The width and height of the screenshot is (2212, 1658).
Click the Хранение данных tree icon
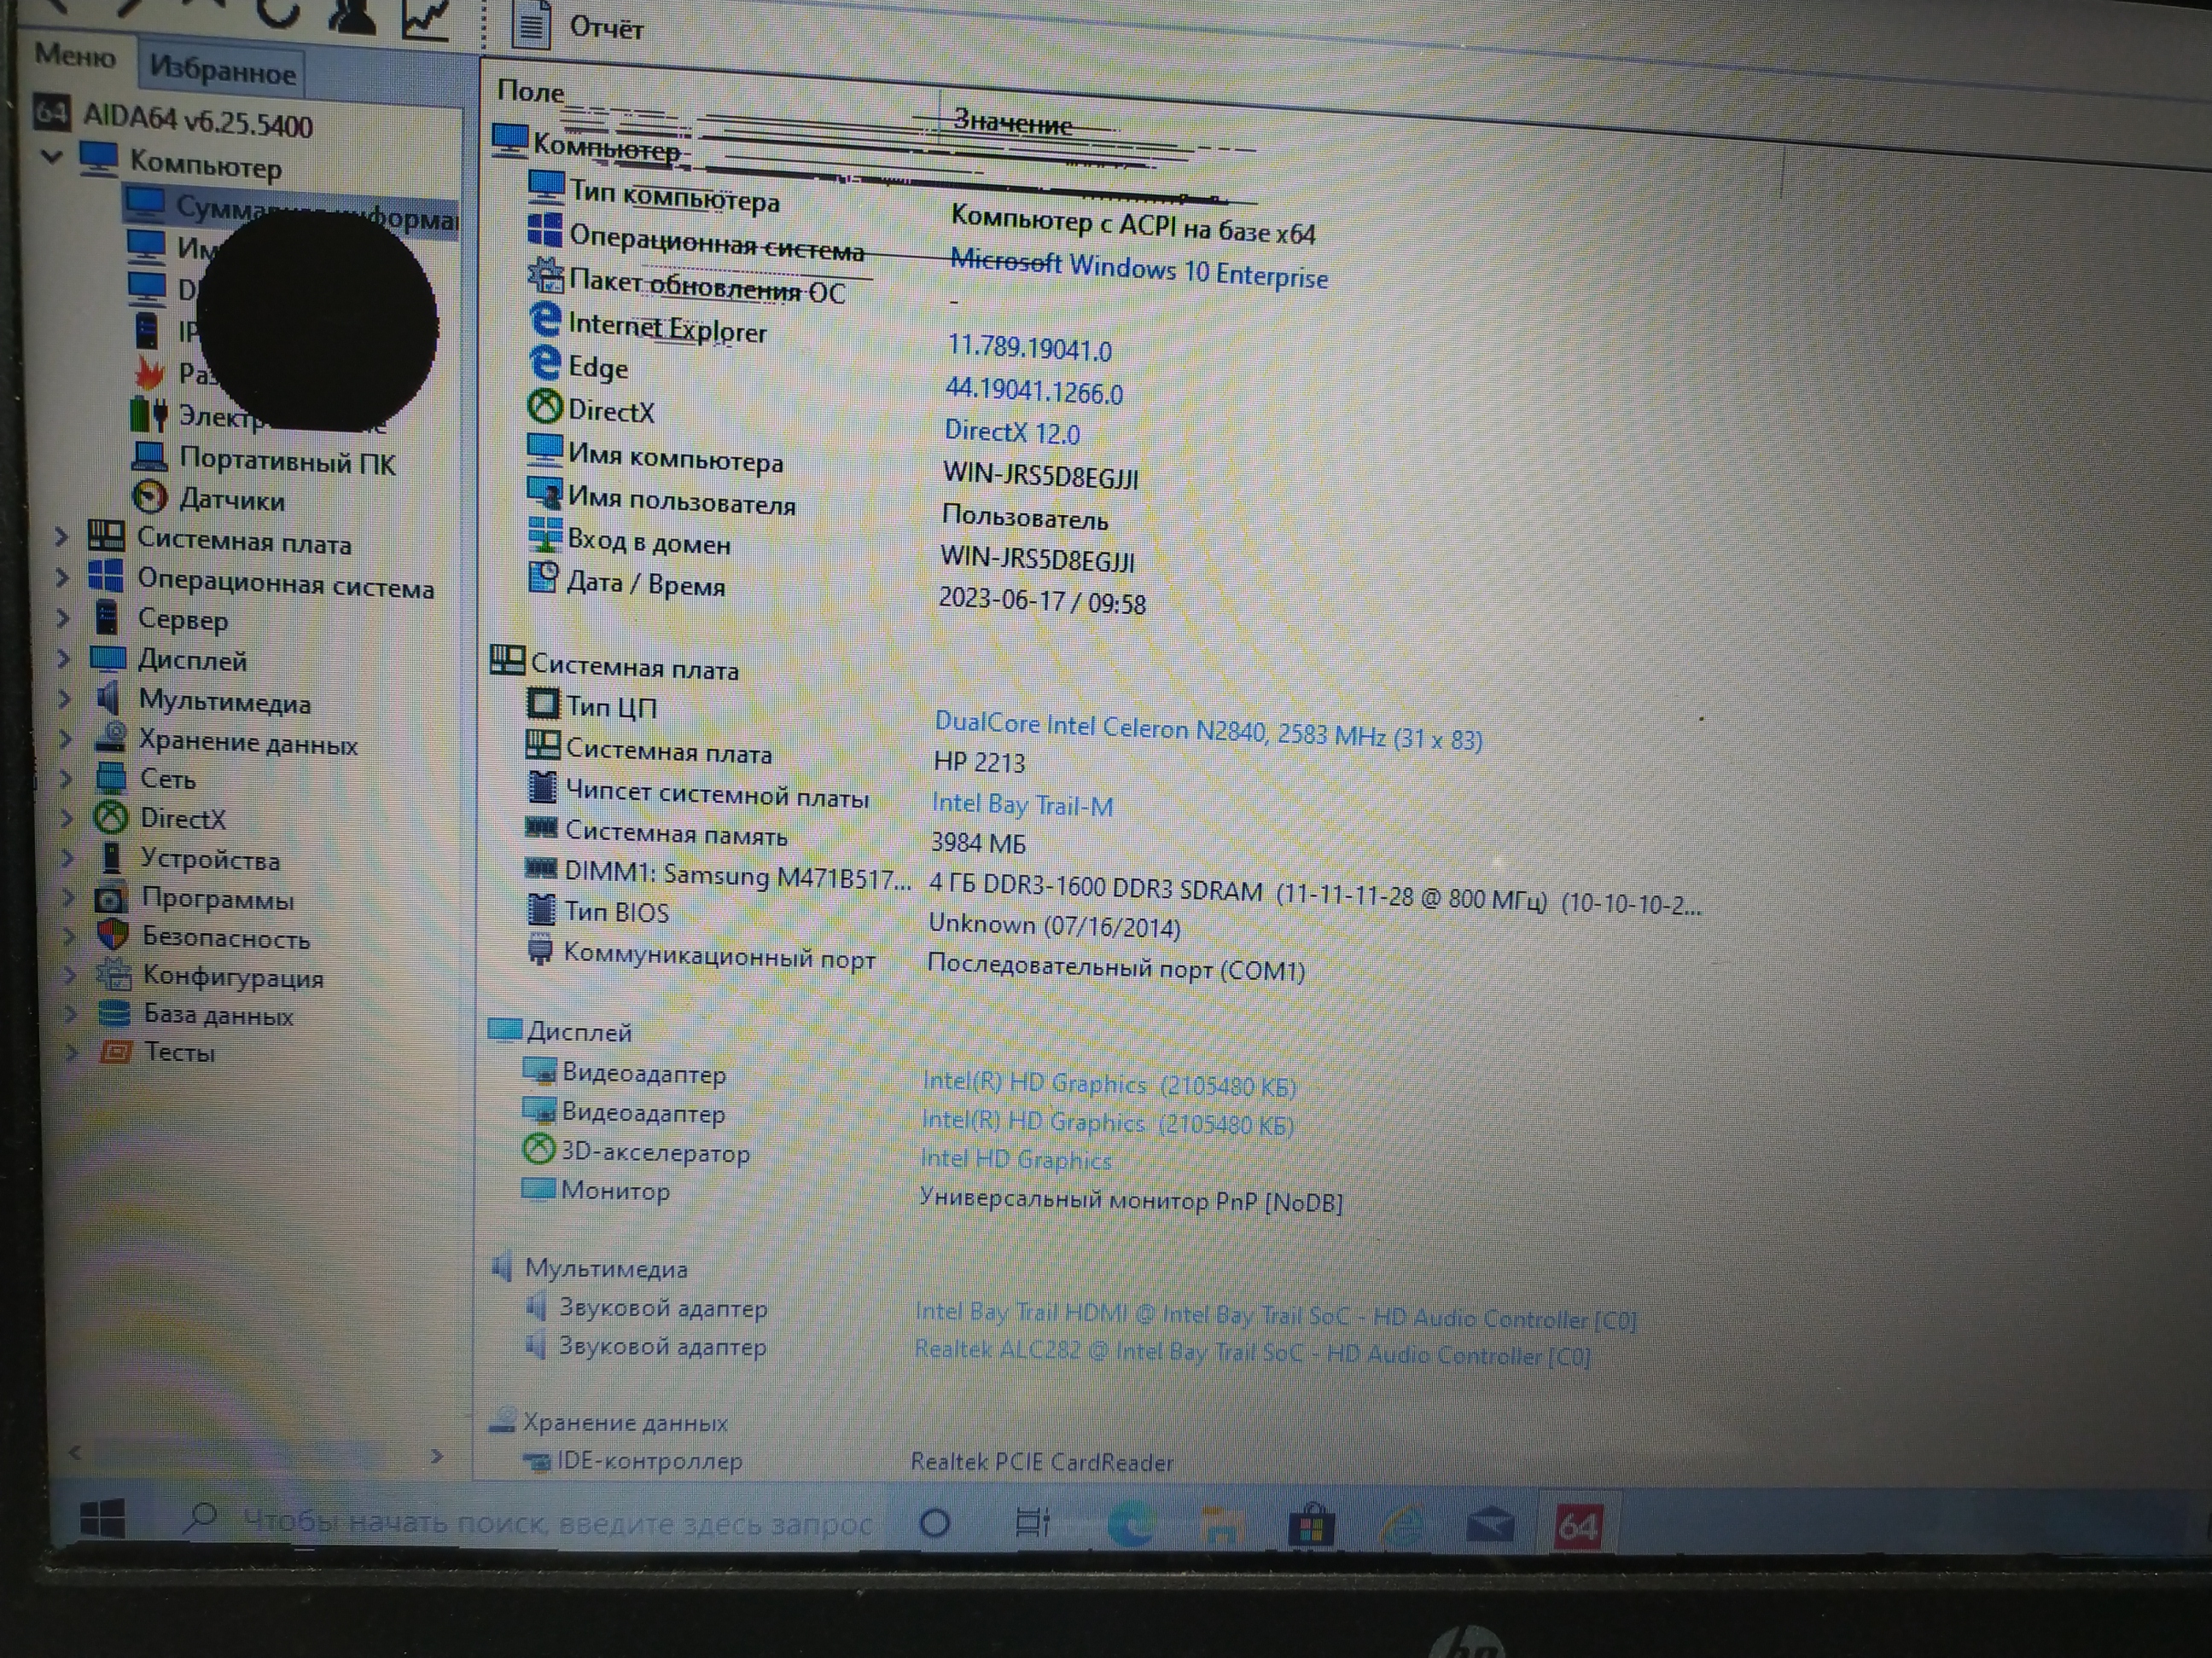tap(110, 738)
